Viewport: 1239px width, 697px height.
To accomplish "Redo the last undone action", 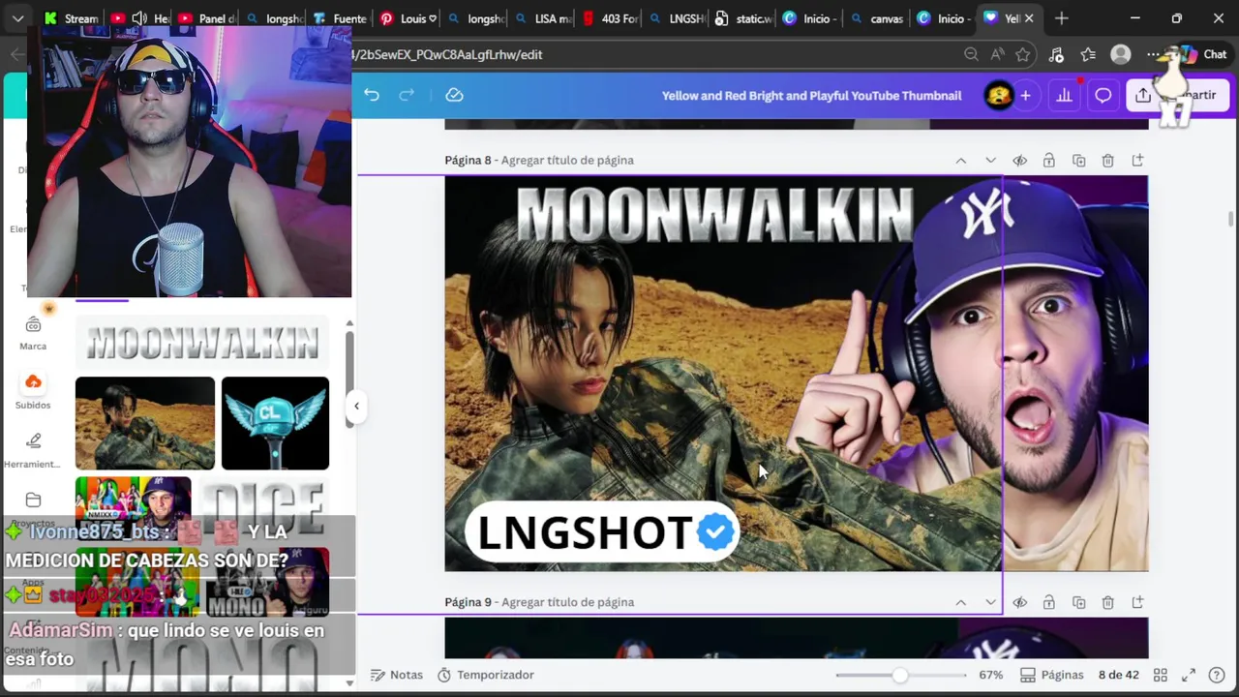I will (x=407, y=95).
